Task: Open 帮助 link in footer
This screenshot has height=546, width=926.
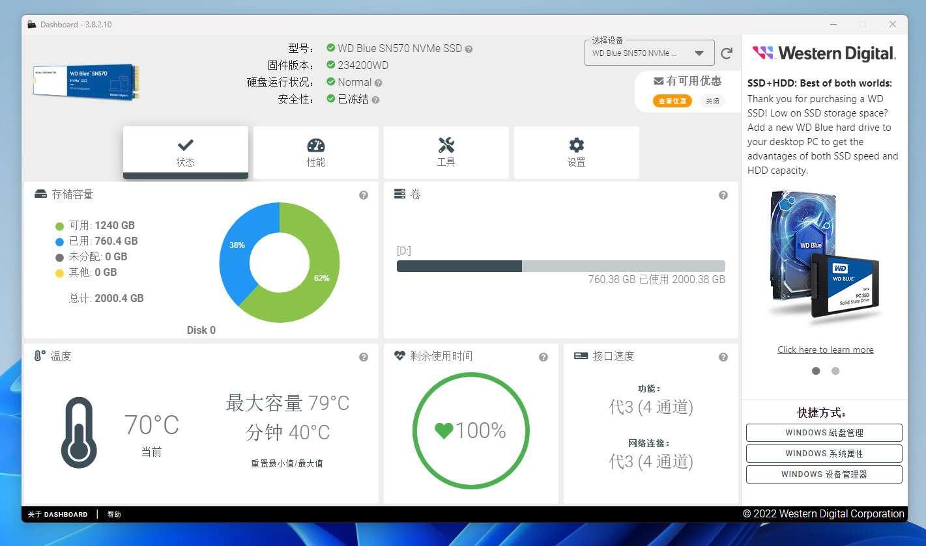Action: tap(114, 514)
